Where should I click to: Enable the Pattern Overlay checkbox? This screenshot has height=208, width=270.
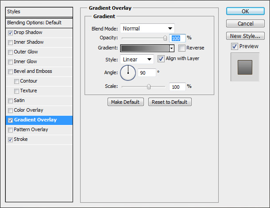pos(10,130)
